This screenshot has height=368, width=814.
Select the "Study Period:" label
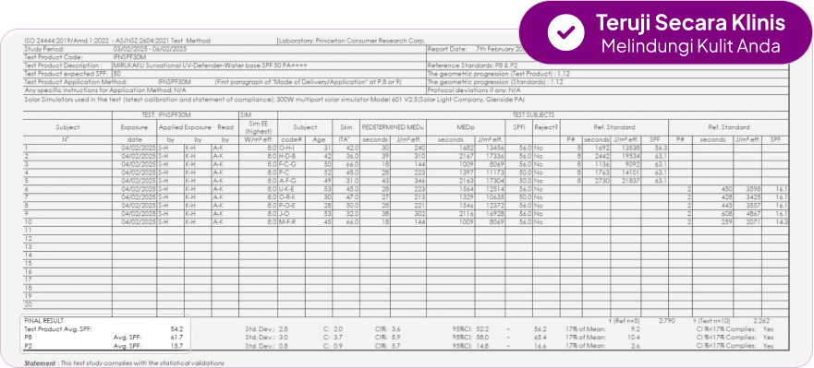click(x=44, y=49)
